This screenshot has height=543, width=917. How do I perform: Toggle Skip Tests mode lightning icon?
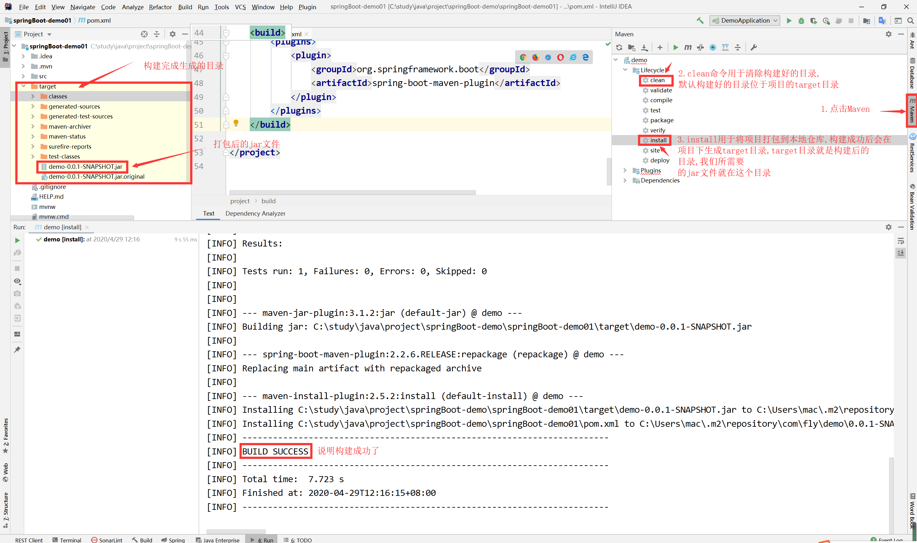[713, 47]
